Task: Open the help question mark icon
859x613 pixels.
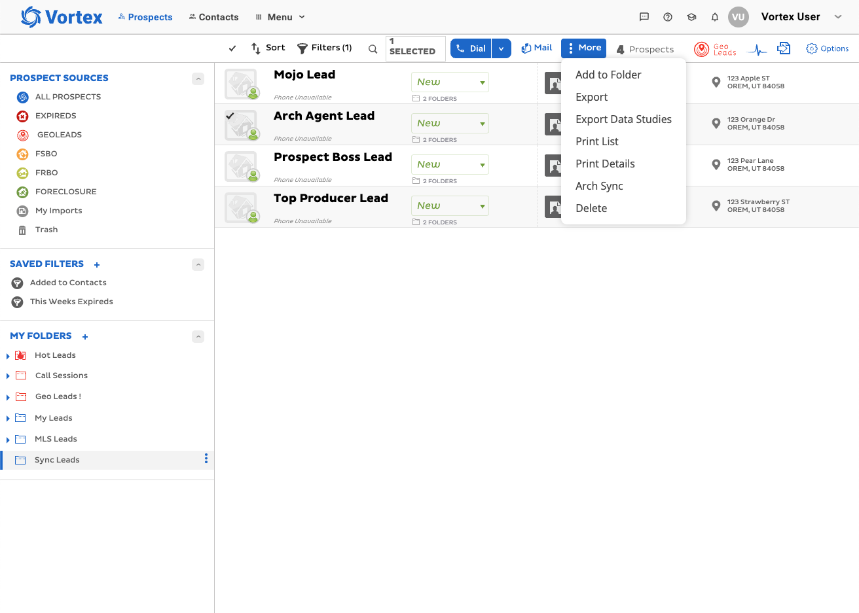Action: pyautogui.click(x=668, y=17)
